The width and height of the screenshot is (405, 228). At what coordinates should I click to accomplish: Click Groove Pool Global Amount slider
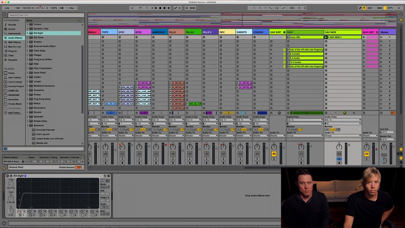pos(79,167)
